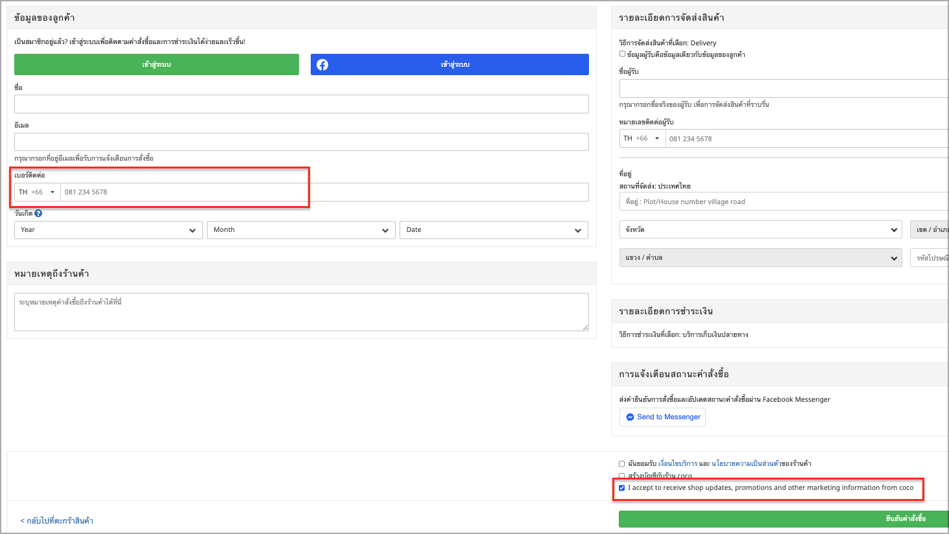Click the customer email input field
949x534 pixels.
coord(302,142)
